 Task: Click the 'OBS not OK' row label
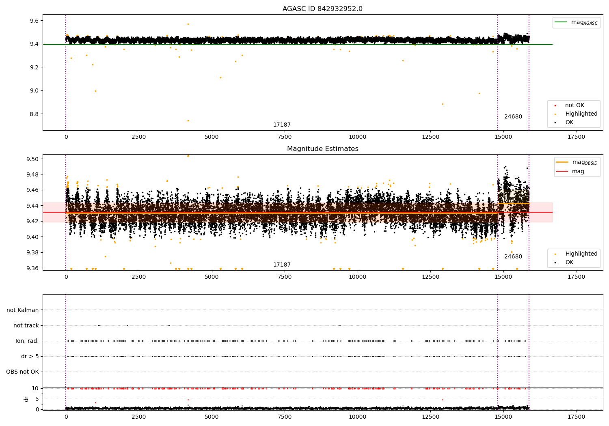(22, 372)
